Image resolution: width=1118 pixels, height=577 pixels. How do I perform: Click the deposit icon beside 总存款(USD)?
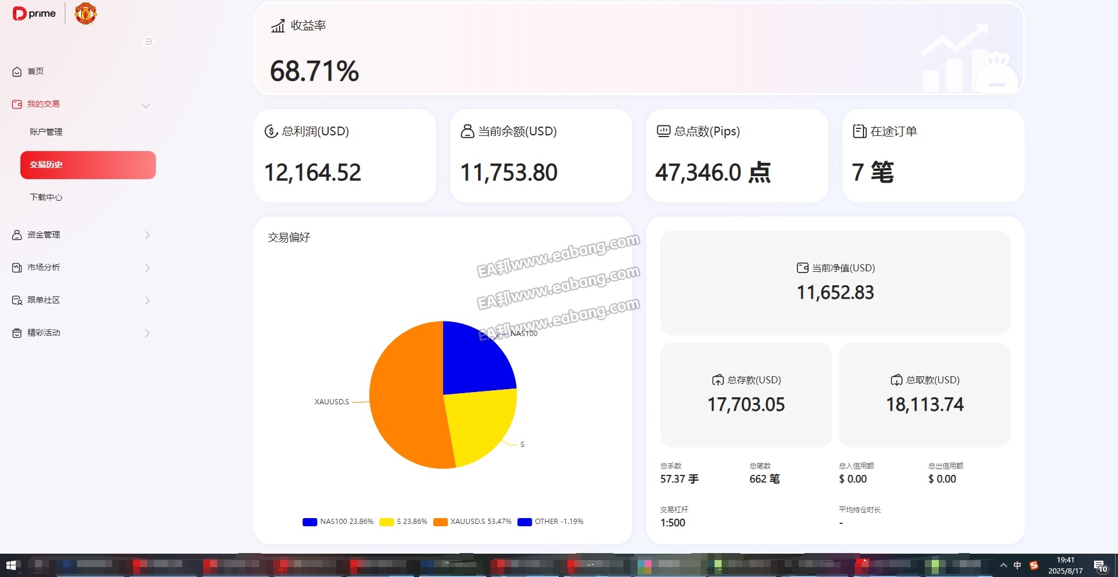coord(718,380)
